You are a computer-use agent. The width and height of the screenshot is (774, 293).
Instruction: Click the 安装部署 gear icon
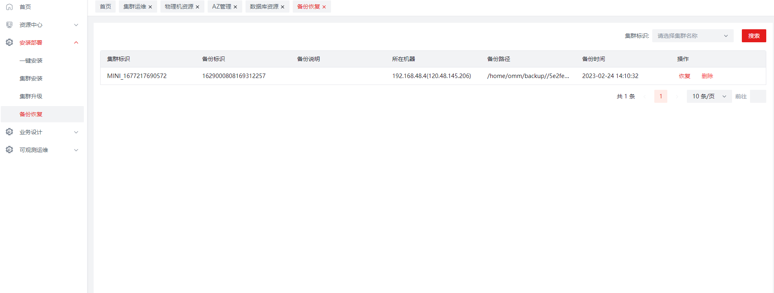click(9, 43)
